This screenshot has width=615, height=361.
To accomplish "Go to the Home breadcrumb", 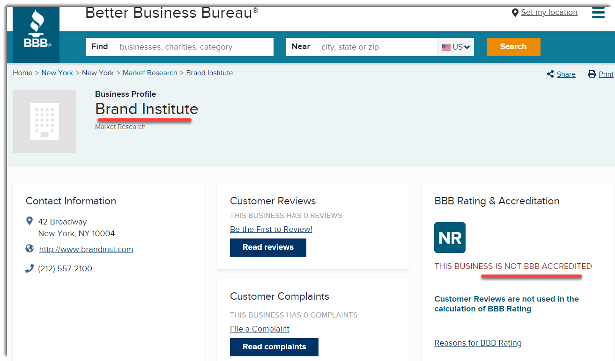I will (22, 73).
